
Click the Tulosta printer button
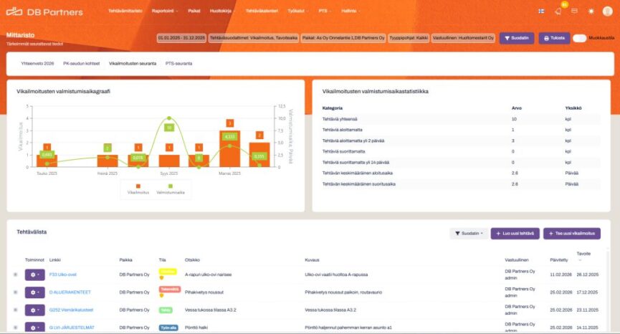tap(553, 38)
